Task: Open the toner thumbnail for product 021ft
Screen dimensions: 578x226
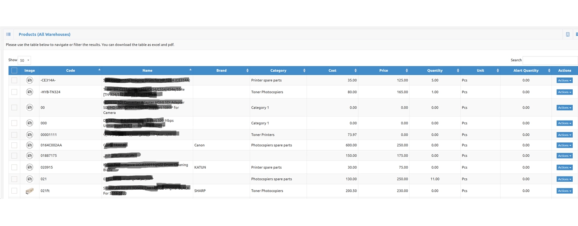Action: tap(29, 191)
